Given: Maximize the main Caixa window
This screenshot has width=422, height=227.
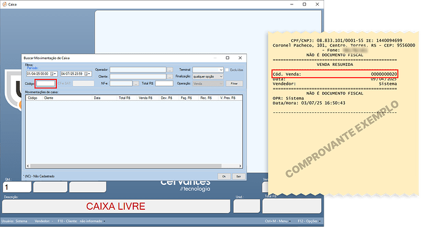Looking at the screenshot, I should (x=305, y=4).
